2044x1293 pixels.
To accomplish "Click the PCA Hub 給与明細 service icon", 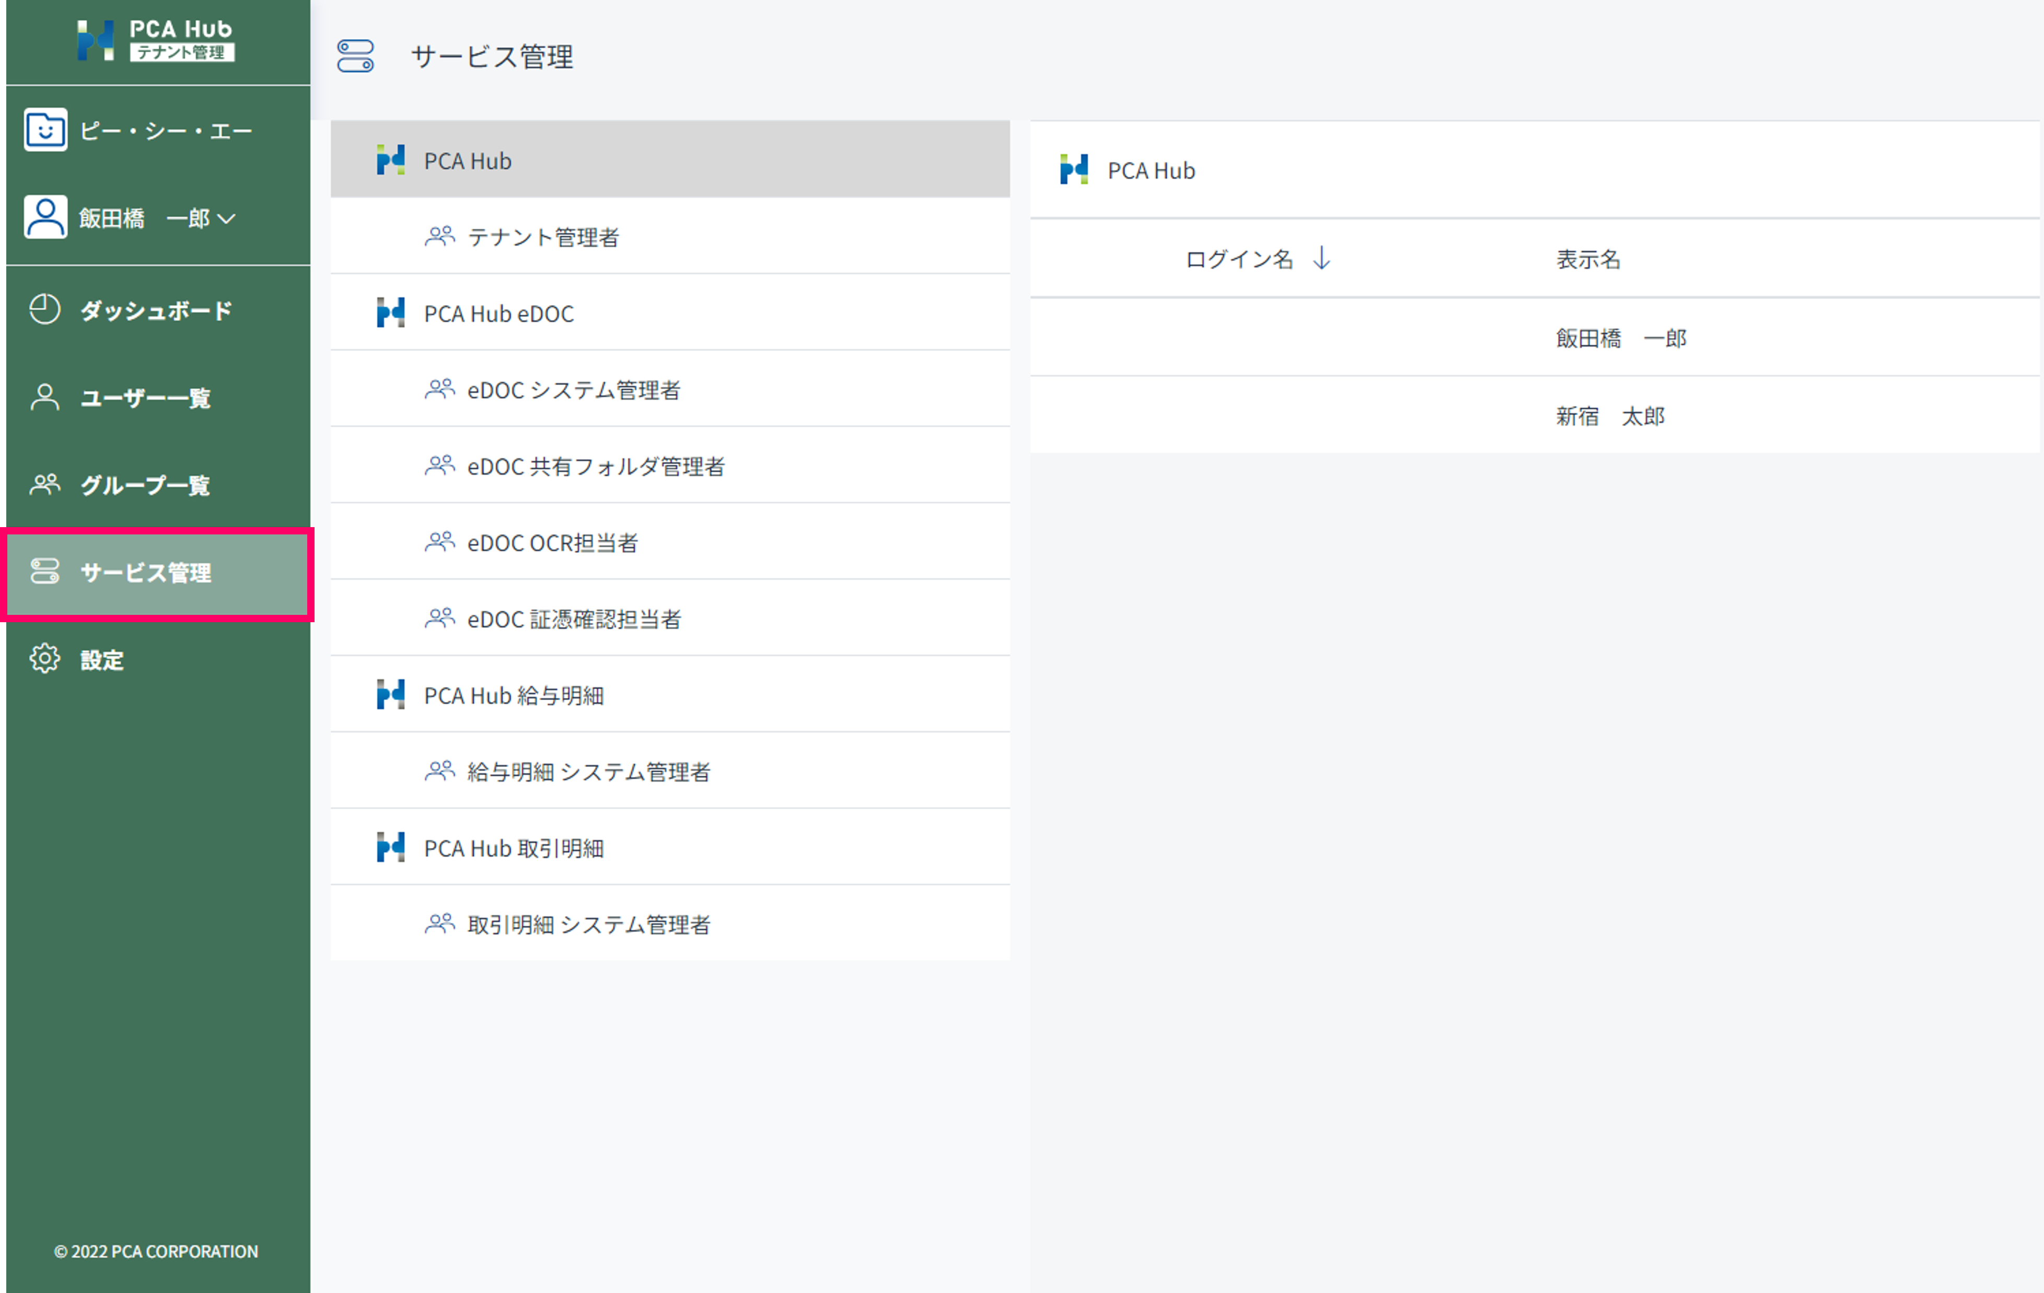I will pos(390,695).
